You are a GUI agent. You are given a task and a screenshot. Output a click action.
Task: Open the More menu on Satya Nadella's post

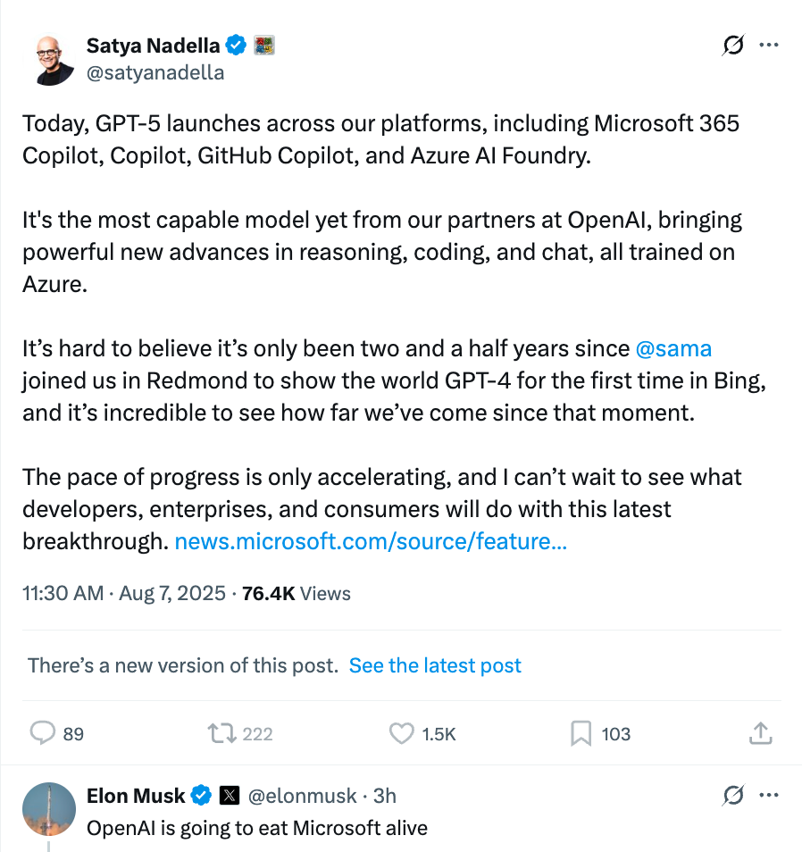[768, 46]
